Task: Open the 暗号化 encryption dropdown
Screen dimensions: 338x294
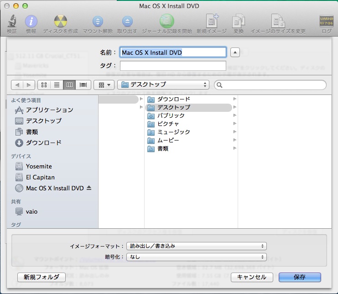Action: tap(197, 257)
